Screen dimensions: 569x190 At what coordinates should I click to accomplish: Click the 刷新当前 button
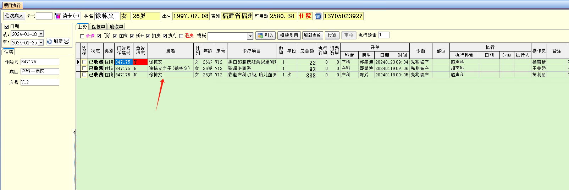[313, 36]
